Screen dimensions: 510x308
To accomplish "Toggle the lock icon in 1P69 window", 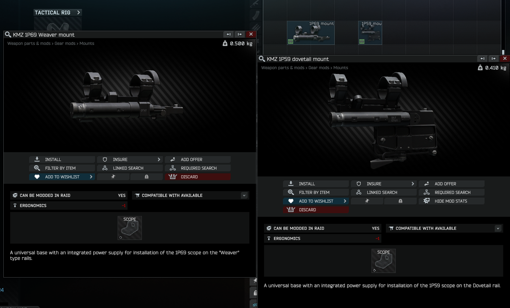I will [146, 177].
